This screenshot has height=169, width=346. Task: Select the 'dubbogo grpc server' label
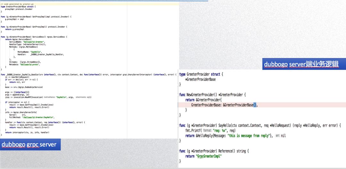tap(29, 145)
